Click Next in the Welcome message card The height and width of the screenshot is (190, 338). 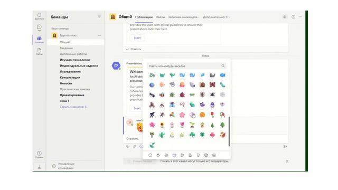[x=136, y=108]
